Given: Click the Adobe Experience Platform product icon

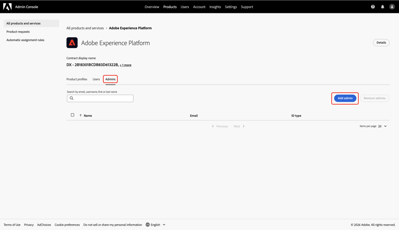Looking at the screenshot, I should (x=72, y=43).
